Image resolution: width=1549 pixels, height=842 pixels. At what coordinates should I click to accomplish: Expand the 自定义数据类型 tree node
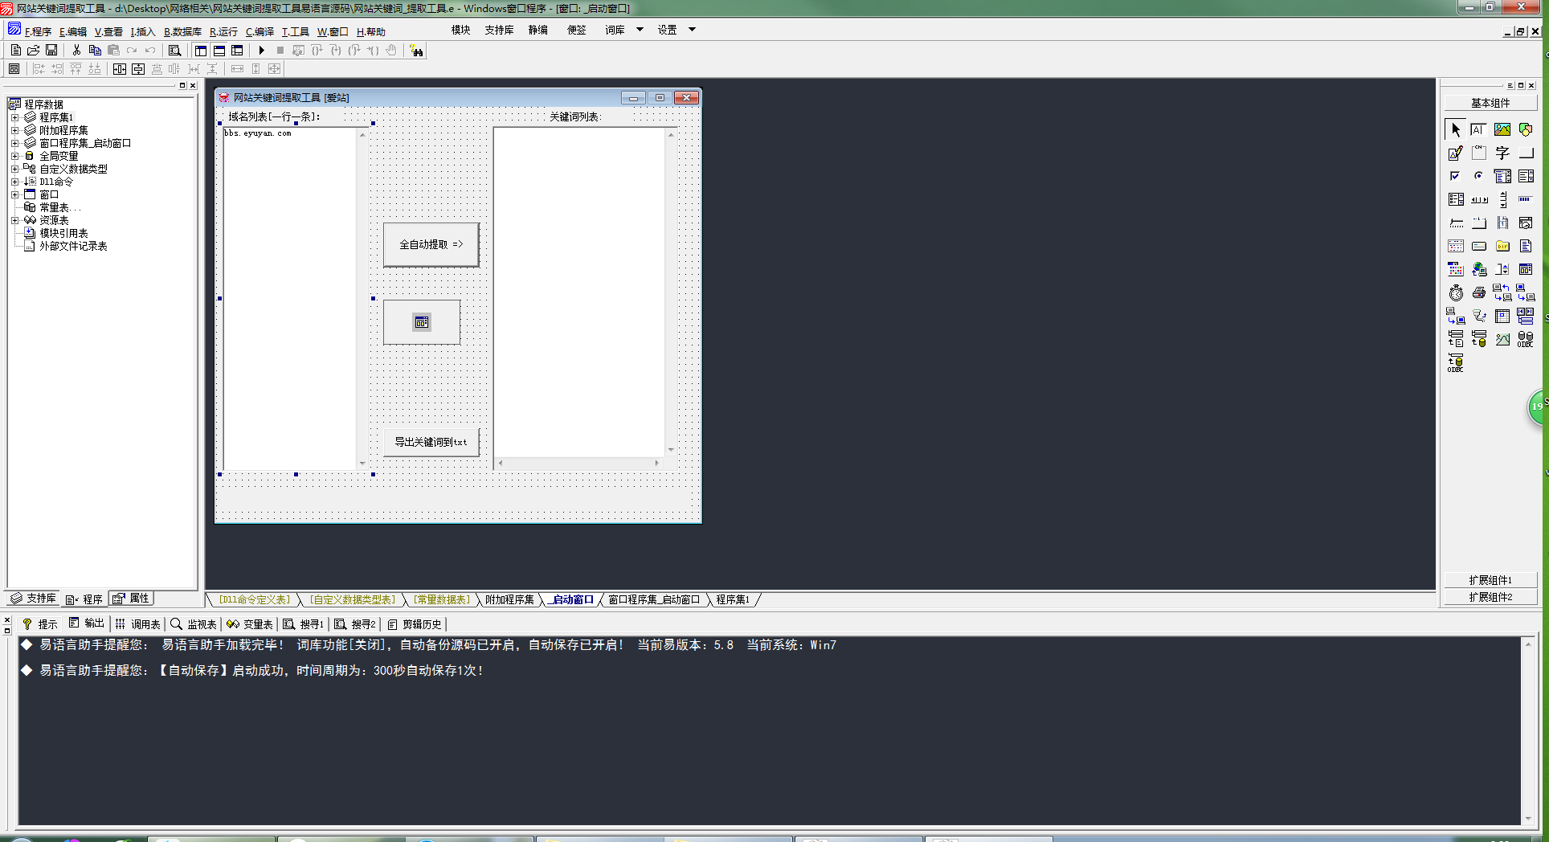[14, 169]
